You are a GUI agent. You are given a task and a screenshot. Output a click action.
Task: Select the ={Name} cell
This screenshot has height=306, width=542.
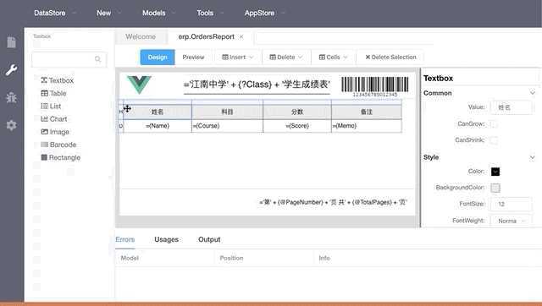click(x=158, y=126)
